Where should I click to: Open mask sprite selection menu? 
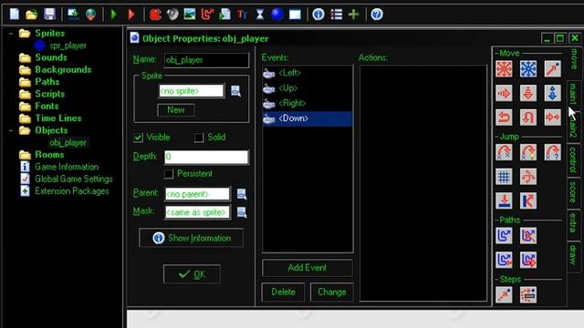242,212
